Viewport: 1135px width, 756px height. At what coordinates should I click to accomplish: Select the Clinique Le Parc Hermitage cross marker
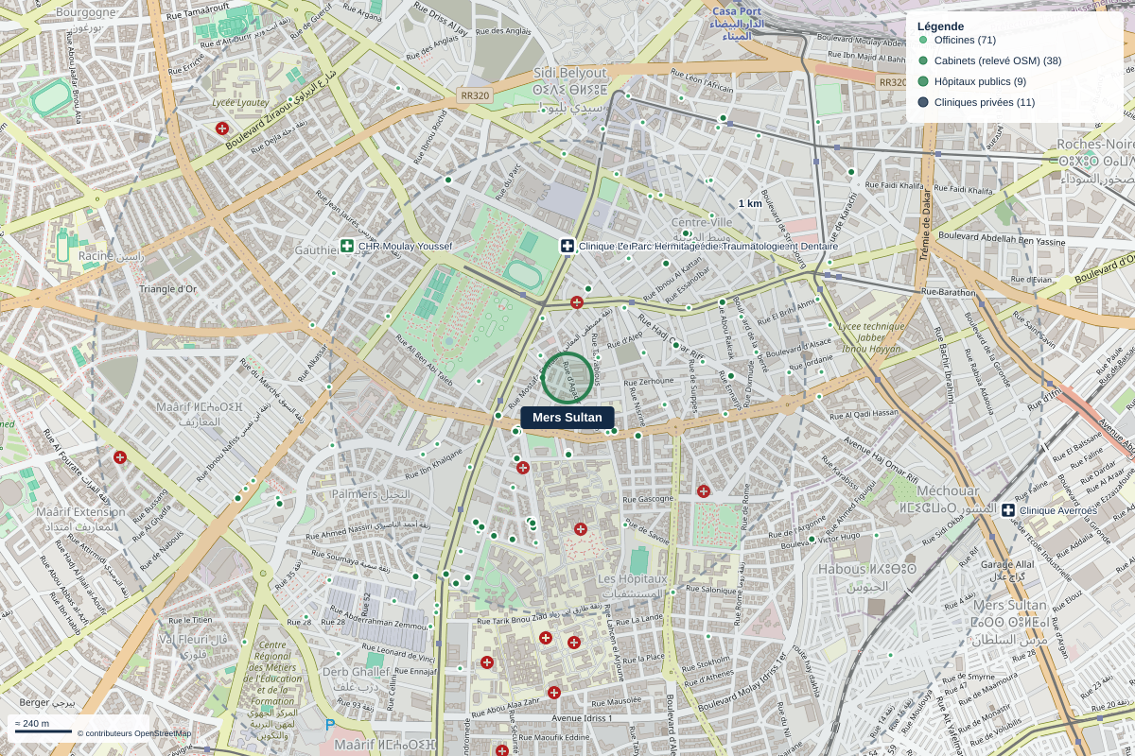(x=567, y=247)
